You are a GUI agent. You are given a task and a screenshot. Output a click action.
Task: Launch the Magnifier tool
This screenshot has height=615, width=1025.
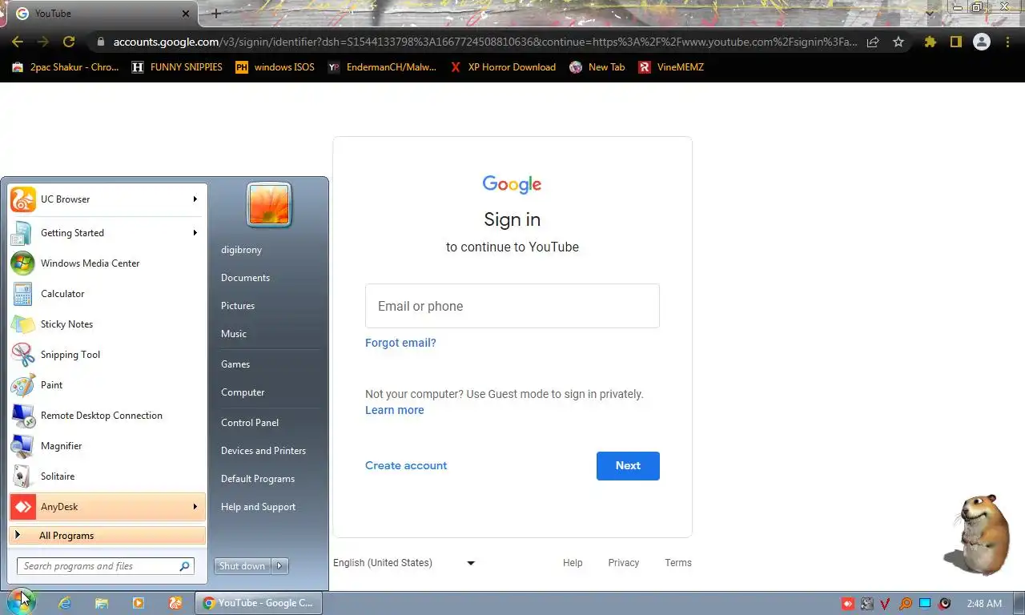click(107, 446)
